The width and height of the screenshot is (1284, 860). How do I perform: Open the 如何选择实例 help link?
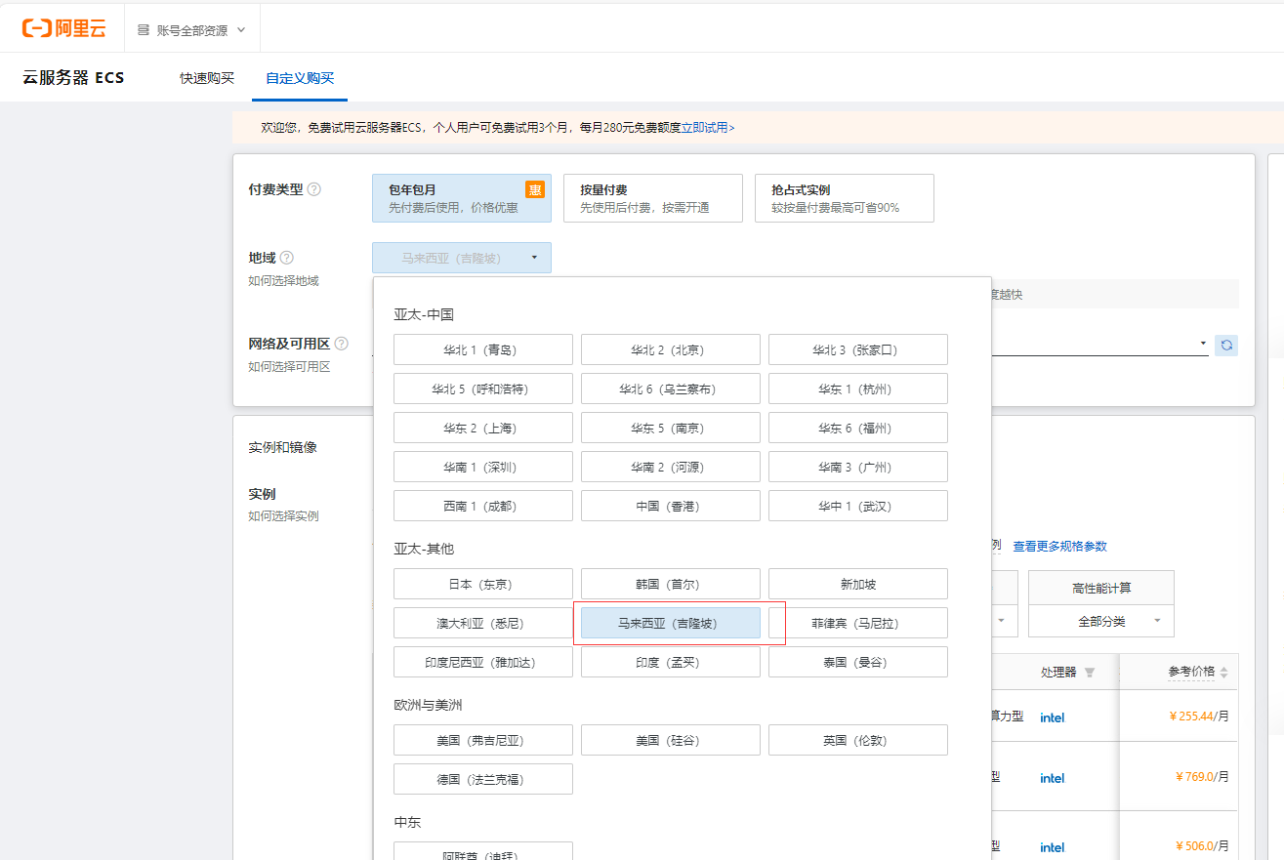[x=283, y=516]
